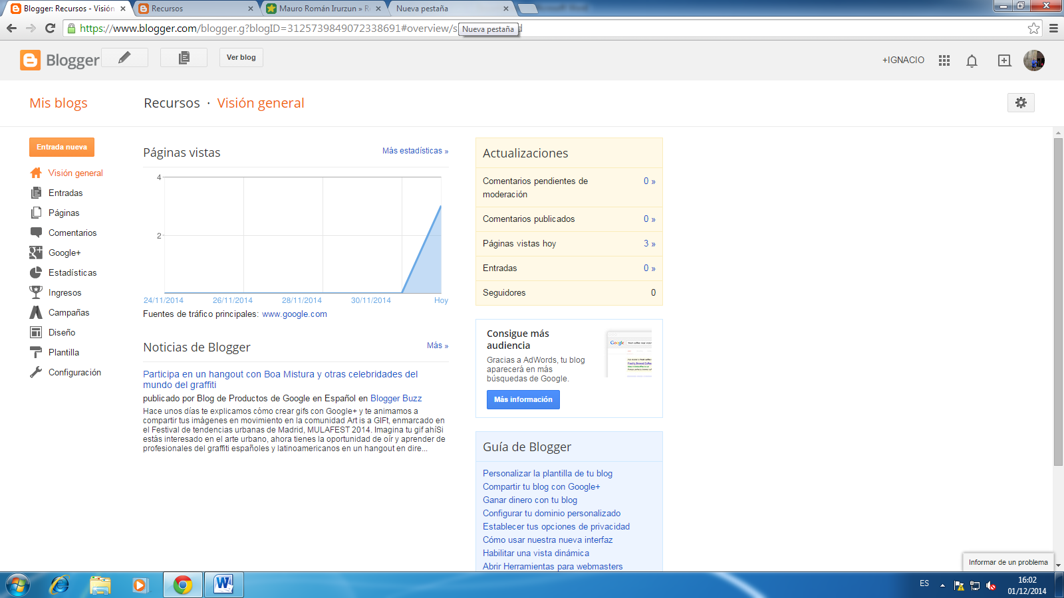Open Plantilla in the sidebar menu
Screen dimensions: 1064x598
[x=64, y=352]
